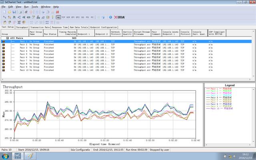Click the IXIA logo in the toolbar

coord(122,18)
